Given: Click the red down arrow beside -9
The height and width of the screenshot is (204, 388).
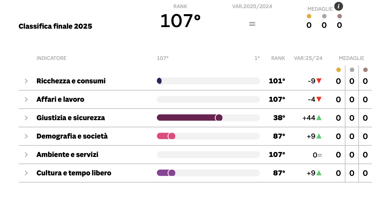Looking at the screenshot, I should pos(319,81).
